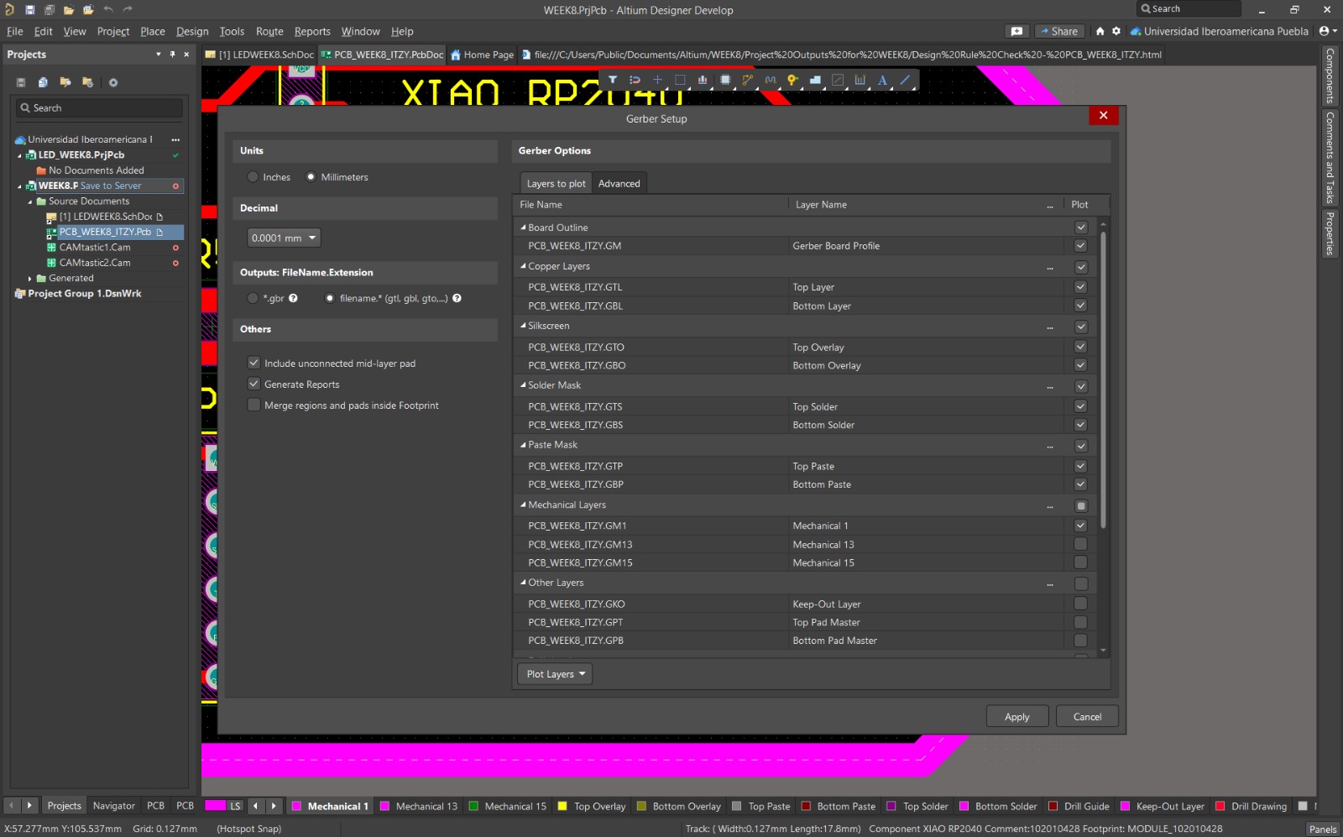Expand the Generated folder in Projects tree

(30, 279)
